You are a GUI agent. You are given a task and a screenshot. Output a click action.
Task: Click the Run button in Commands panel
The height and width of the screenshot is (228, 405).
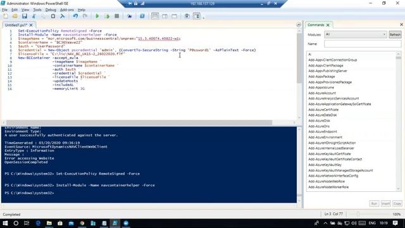tap(374, 204)
